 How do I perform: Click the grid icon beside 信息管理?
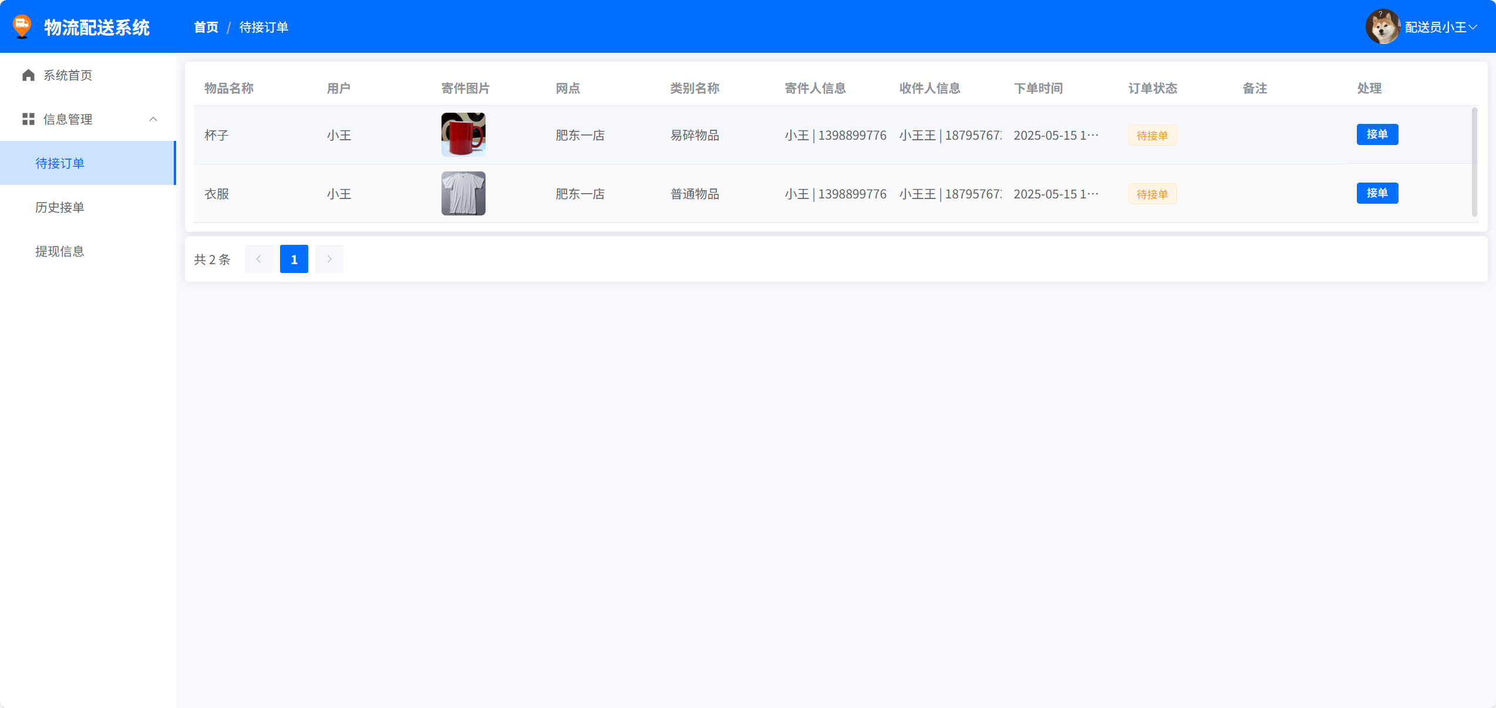(x=28, y=119)
